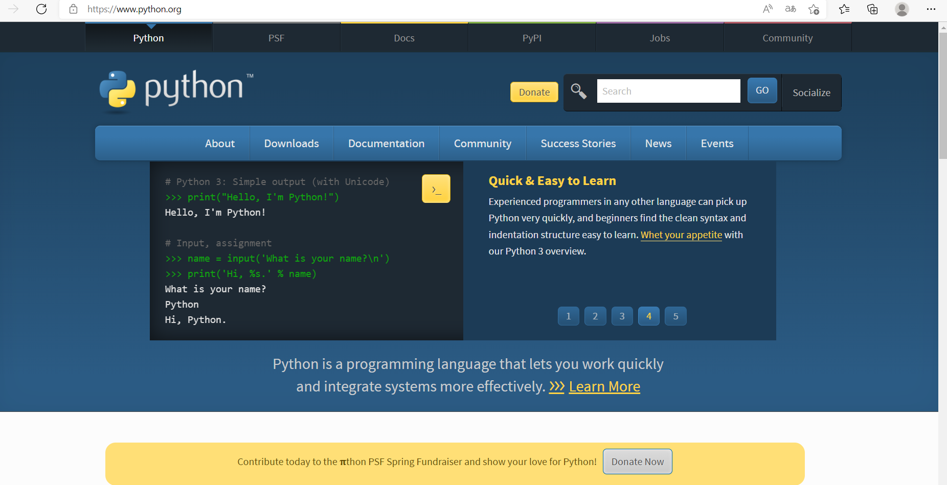Select slide 3 on the carousel pager
The image size is (947, 485).
coord(622,316)
